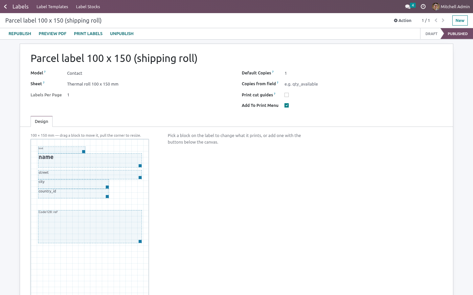Open Mitchell Admin user menu
This screenshot has width=473, height=295.
point(451,7)
